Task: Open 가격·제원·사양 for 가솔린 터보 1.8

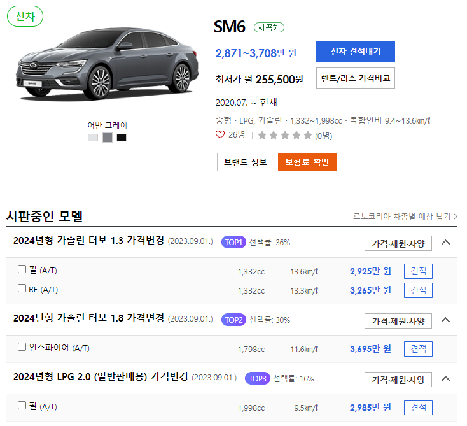Action: coord(398,321)
